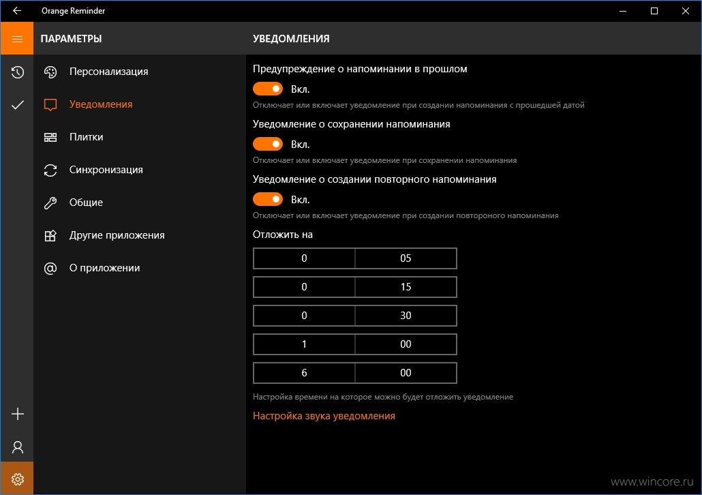Toggle repeat reminder creation notification switch

pos(268,199)
